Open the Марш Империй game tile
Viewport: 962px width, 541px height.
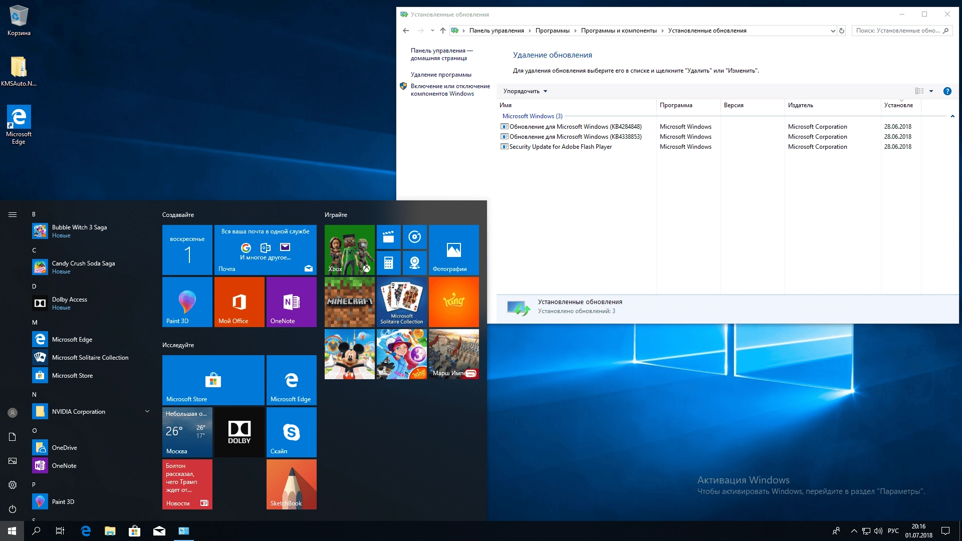(x=454, y=354)
